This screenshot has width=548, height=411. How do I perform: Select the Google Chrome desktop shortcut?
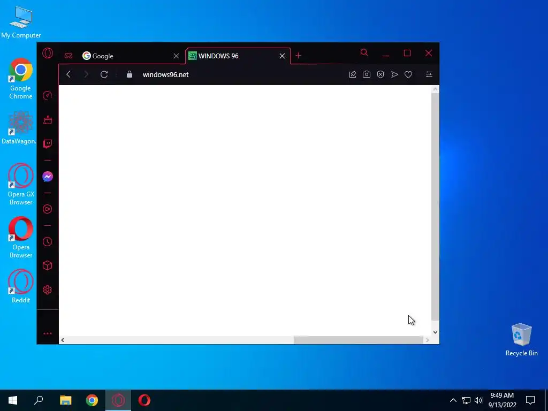point(21,79)
